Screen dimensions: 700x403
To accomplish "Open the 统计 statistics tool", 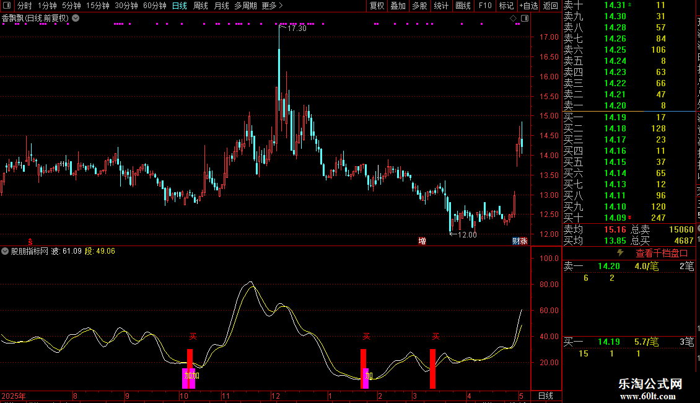I will [x=441, y=6].
